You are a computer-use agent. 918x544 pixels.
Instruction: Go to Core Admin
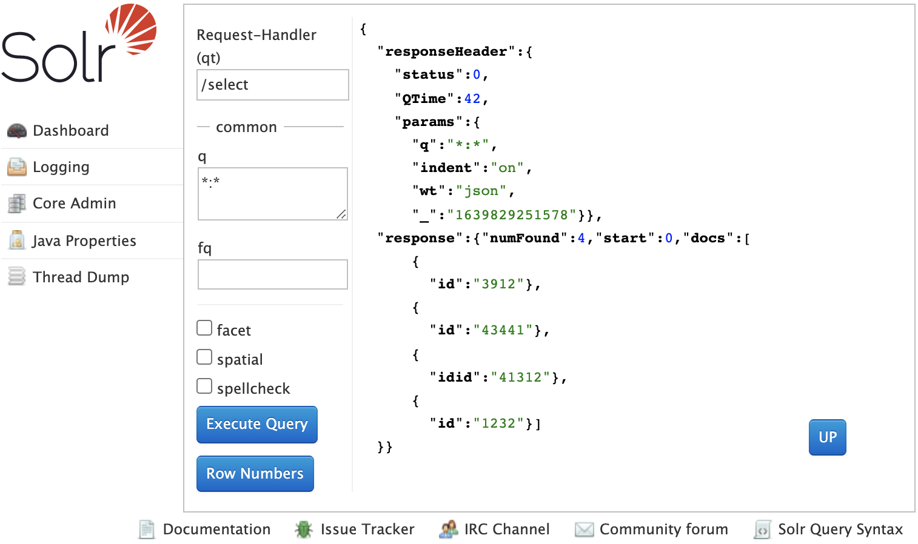pyautogui.click(x=75, y=203)
